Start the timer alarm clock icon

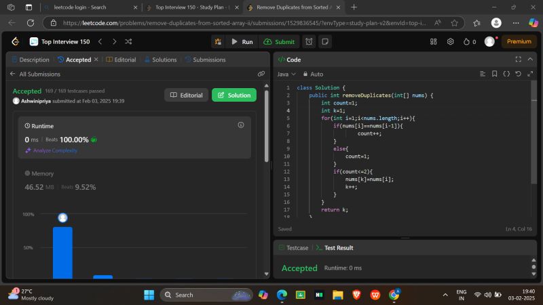pos(309,41)
